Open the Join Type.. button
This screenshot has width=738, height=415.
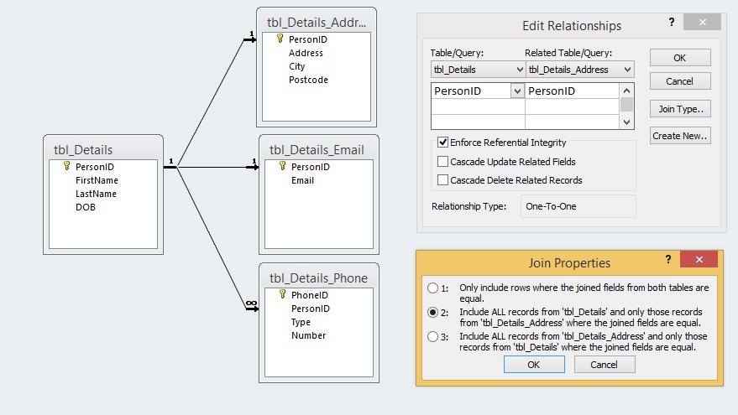point(680,109)
